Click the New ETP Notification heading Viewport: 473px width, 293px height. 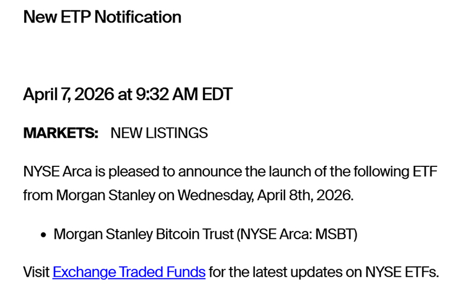[102, 17]
